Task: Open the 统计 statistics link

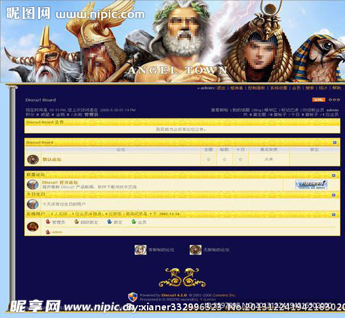Action: (x=323, y=88)
